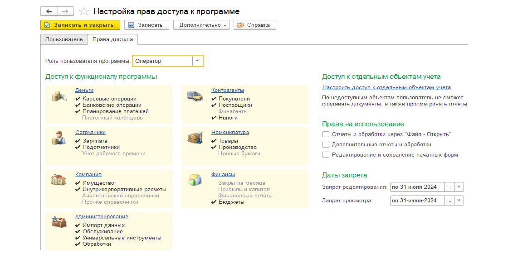508x258 pixels.
Task: Toggle Учет рабочего времени access
Action: click(x=114, y=153)
